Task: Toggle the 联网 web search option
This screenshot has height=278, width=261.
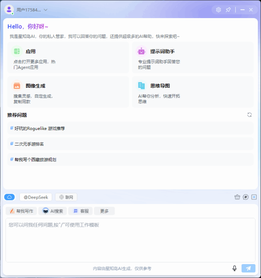Action: (x=66, y=197)
